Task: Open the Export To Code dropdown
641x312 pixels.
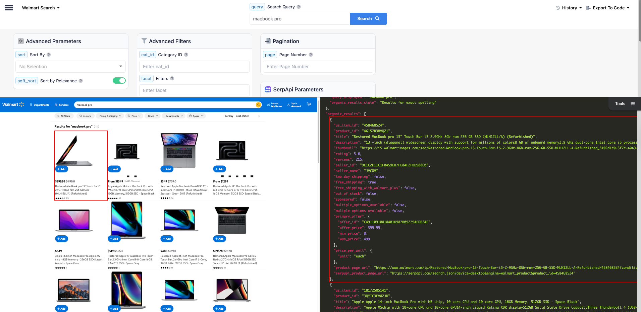Action: [608, 8]
